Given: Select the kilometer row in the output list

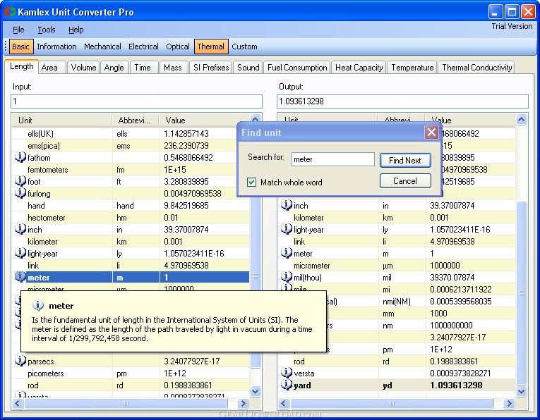Looking at the screenshot, I should click(x=397, y=217).
